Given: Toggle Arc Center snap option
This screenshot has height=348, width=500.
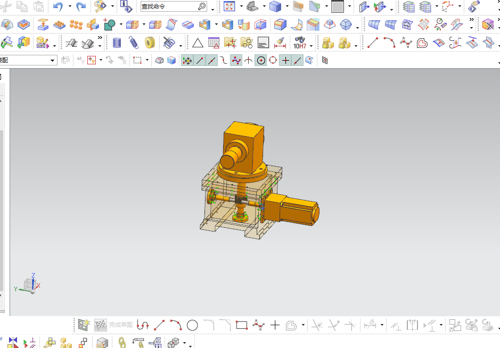Looking at the screenshot, I should pyautogui.click(x=261, y=60).
